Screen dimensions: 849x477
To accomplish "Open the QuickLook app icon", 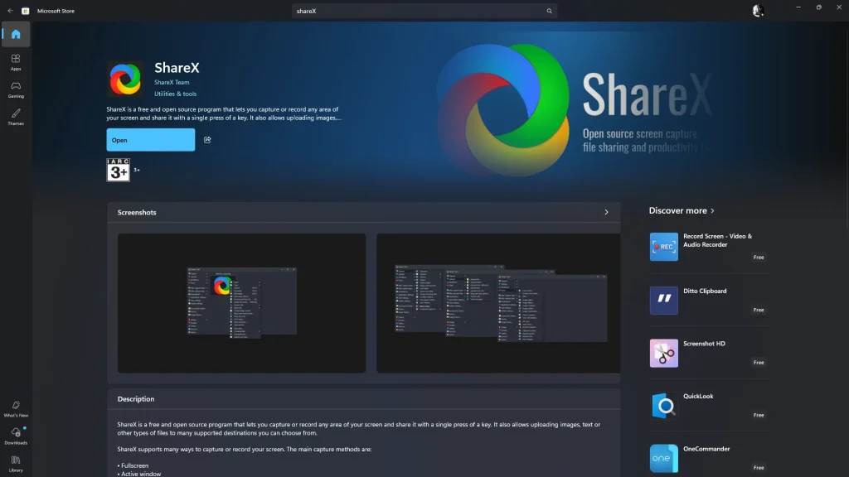I will point(664,406).
